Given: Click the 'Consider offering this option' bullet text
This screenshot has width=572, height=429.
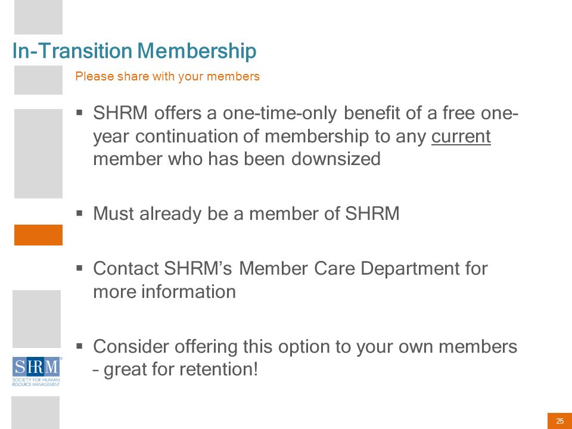Looking at the screenshot, I should [x=305, y=358].
